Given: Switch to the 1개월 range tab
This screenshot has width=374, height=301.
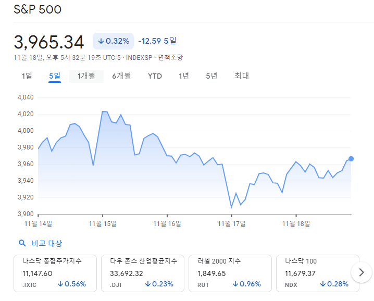Looking at the screenshot, I should point(86,77).
